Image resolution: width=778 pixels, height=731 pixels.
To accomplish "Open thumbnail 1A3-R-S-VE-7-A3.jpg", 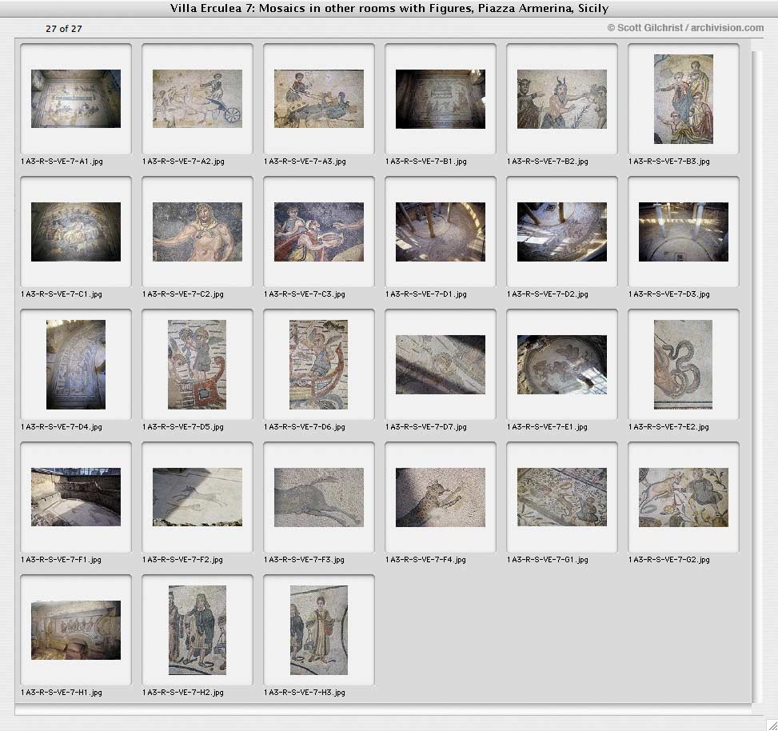I will (319, 98).
